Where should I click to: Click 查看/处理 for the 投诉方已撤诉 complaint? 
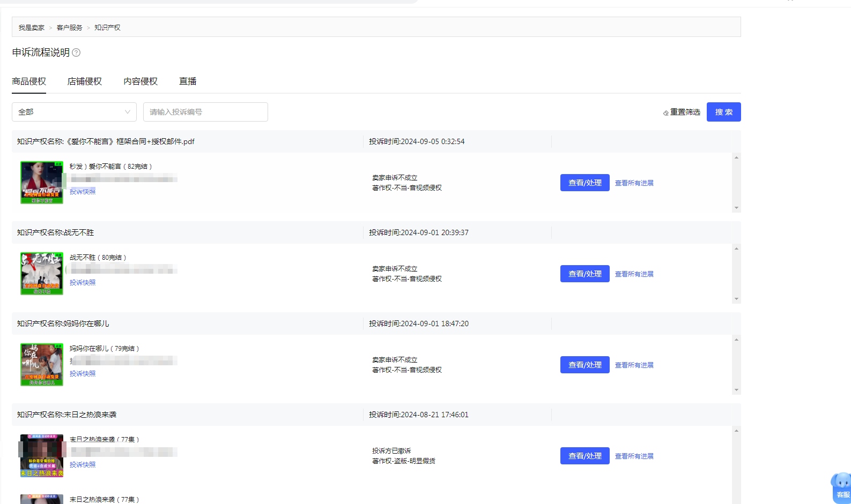point(585,456)
